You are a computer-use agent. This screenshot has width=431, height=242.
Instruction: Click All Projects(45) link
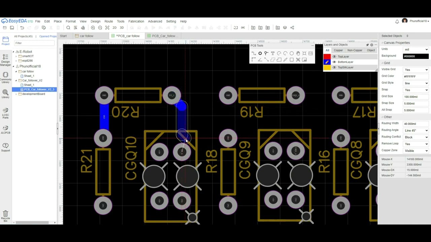tap(23, 36)
